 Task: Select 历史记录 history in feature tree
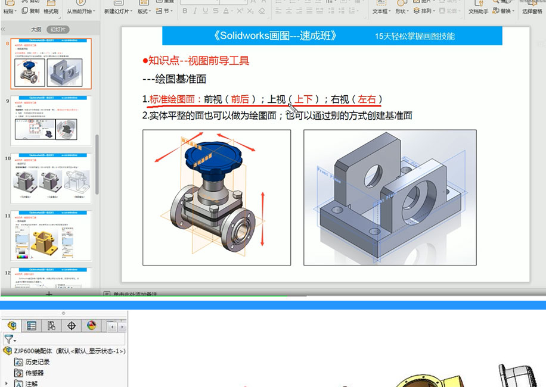[x=32, y=362]
